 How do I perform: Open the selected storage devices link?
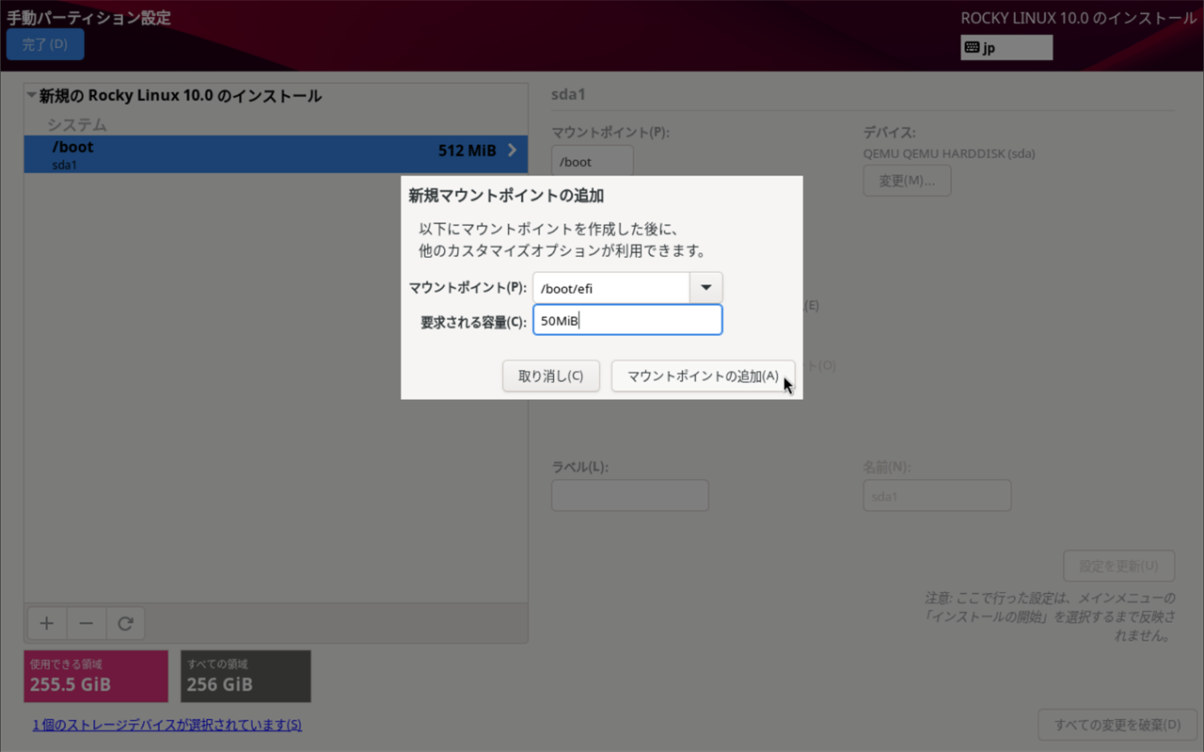point(166,725)
